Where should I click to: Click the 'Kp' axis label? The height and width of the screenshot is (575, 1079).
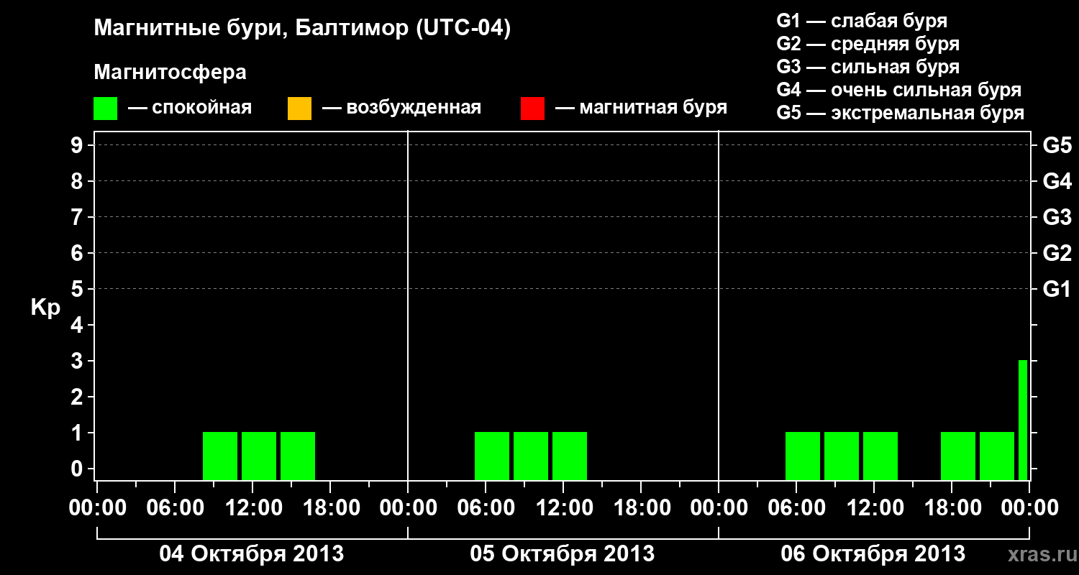click(45, 307)
